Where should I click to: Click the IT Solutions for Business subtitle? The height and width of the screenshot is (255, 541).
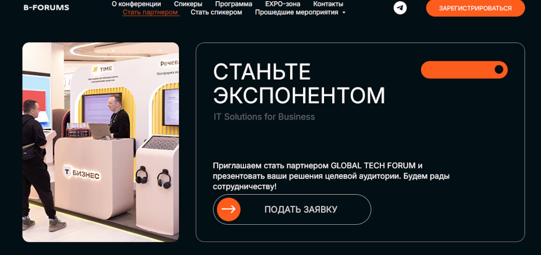265,116
